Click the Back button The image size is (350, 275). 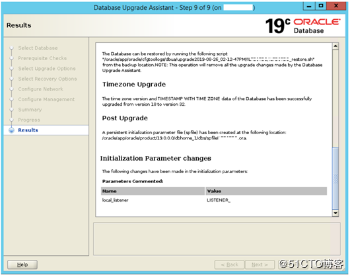[x=229, y=264]
